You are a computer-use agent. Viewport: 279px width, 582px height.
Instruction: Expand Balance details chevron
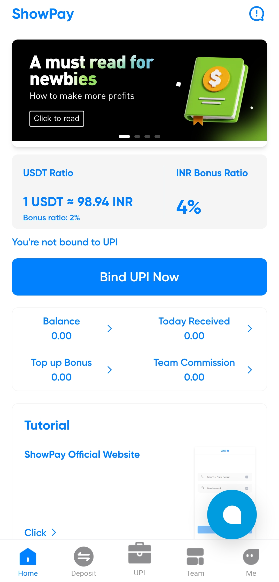click(x=110, y=329)
